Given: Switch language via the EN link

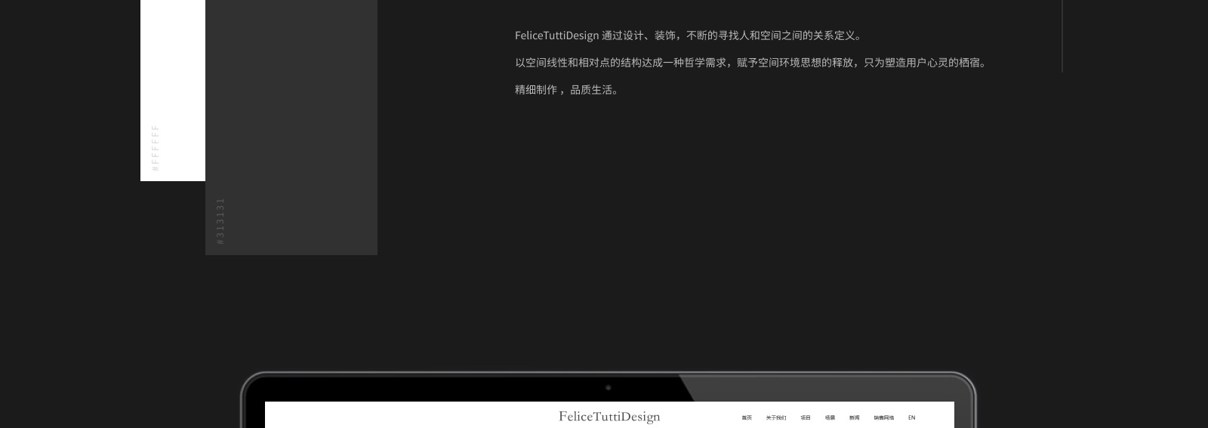Looking at the screenshot, I should 911,417.
